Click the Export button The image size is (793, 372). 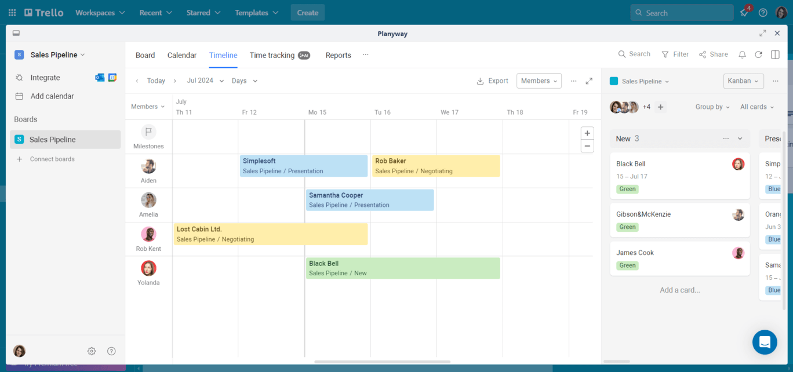point(492,81)
